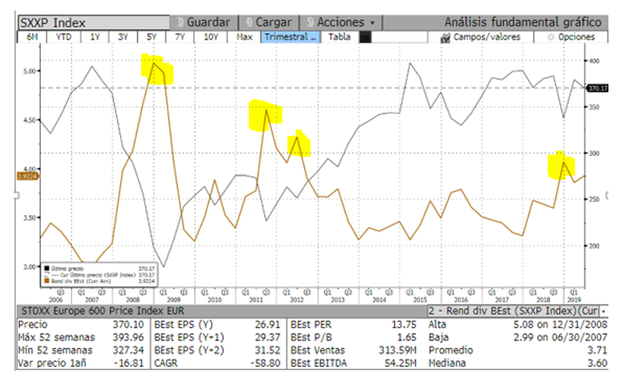
Task: Click the STOXX Europe 600 Price Index EUR title
Action: pos(103,311)
